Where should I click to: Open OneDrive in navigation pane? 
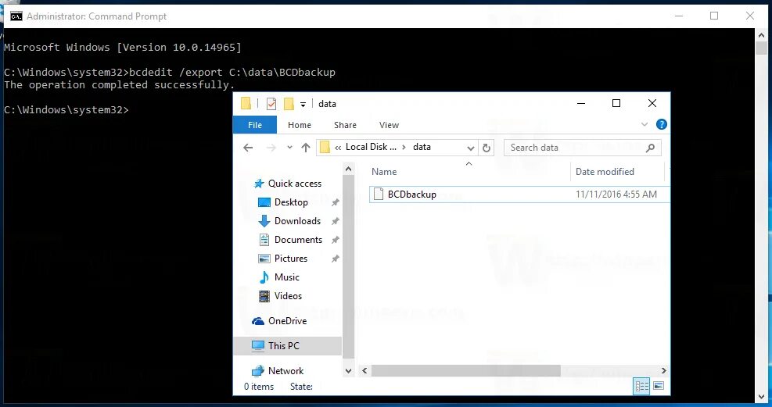(280, 321)
